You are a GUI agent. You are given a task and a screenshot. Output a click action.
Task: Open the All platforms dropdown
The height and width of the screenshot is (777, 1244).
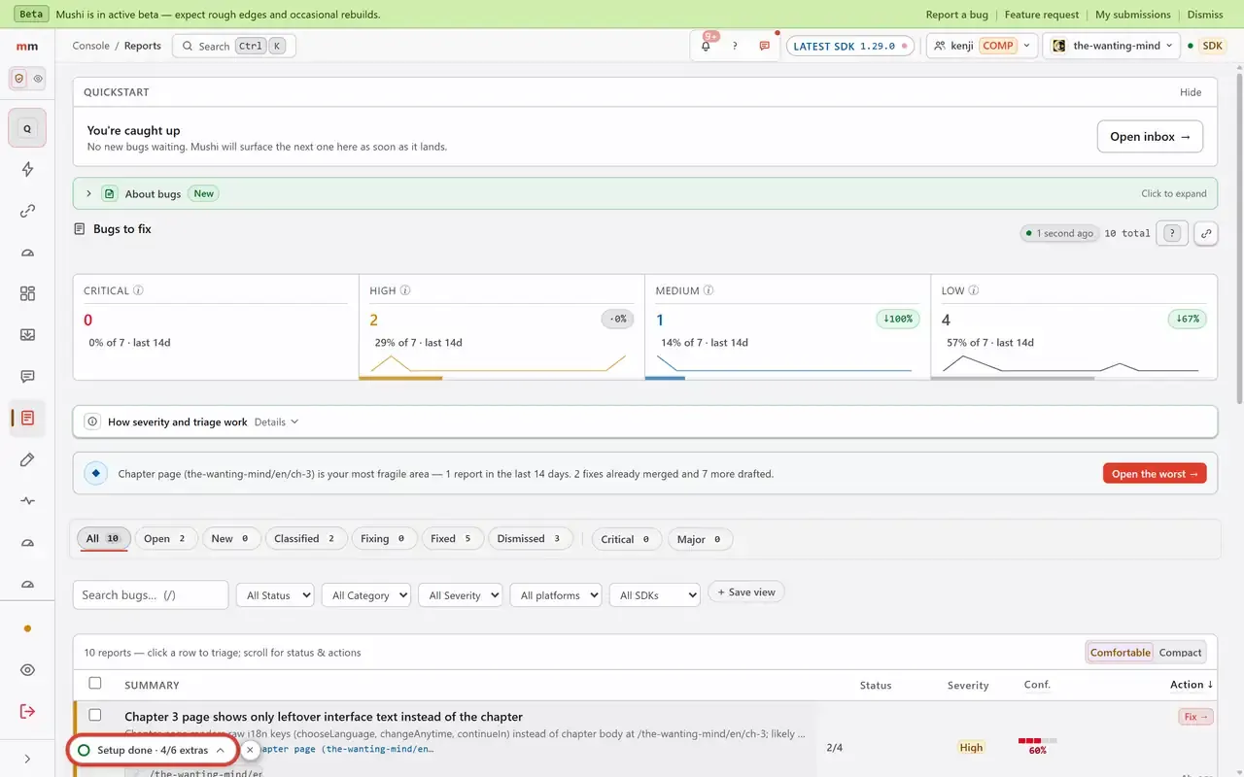(556, 595)
